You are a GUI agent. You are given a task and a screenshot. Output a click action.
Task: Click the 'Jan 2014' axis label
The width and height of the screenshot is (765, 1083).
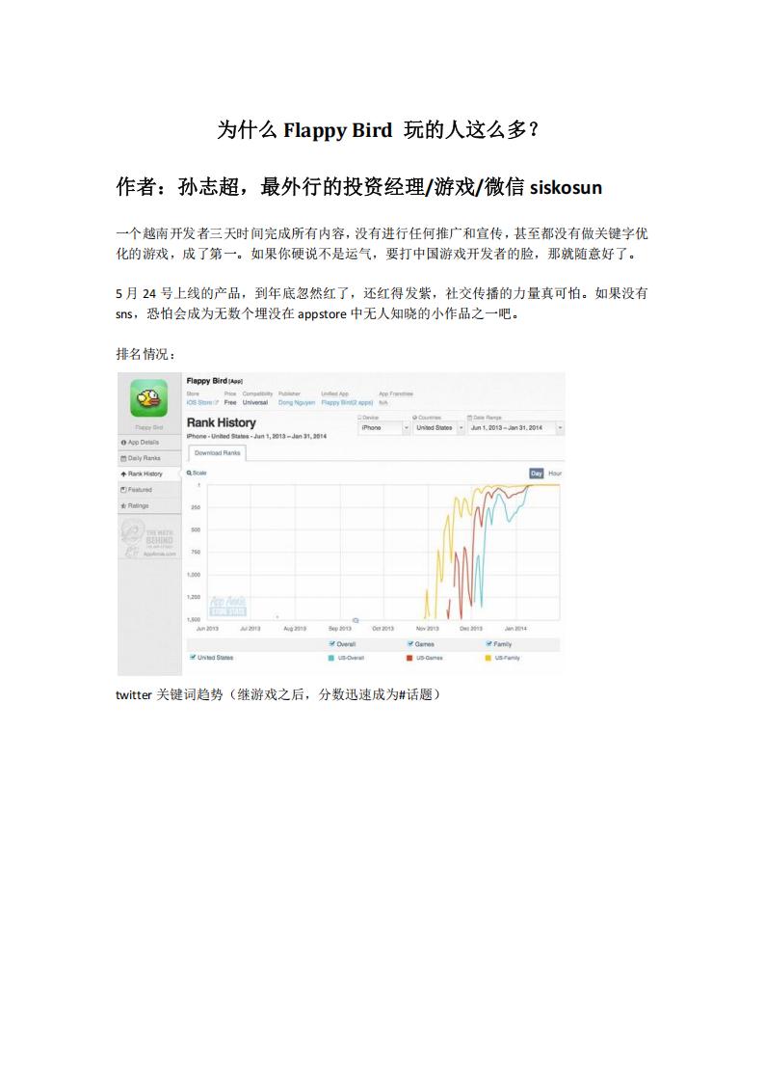[x=515, y=629]
